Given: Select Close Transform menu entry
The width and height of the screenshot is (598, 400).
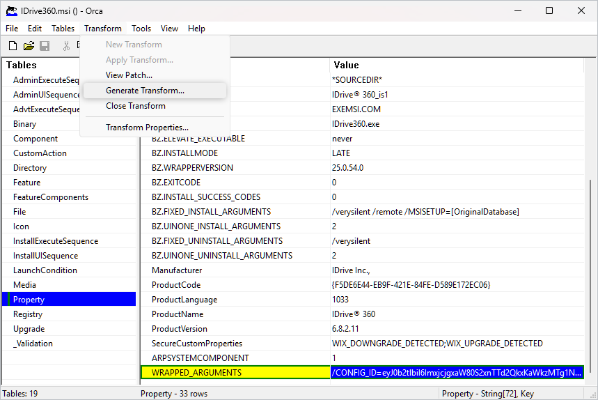Looking at the screenshot, I should (135, 106).
